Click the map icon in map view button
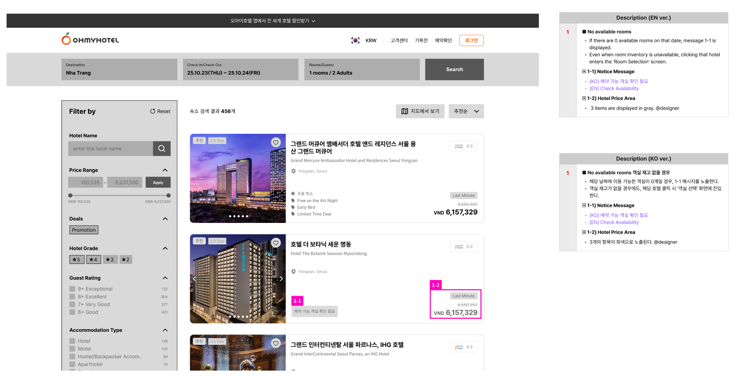This screenshot has width=737, height=392. (405, 111)
